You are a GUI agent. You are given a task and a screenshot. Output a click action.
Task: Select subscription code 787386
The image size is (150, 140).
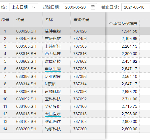click(x=80, y=76)
